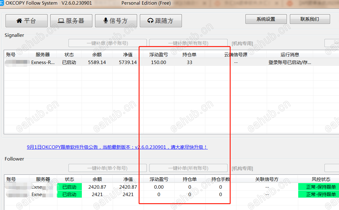This screenshot has width=339, height=210.
Task: Click the 浮动盈亏 column header
Action: coord(158,54)
